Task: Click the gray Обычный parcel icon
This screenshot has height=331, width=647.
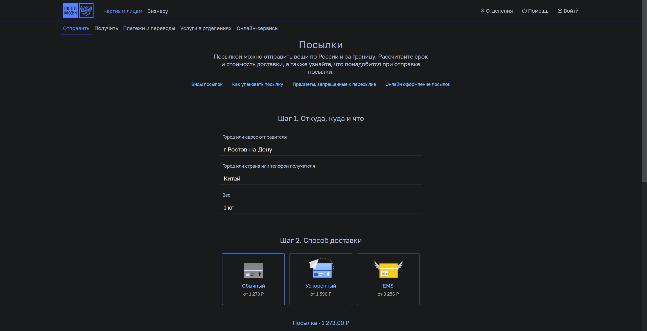Action: [253, 270]
